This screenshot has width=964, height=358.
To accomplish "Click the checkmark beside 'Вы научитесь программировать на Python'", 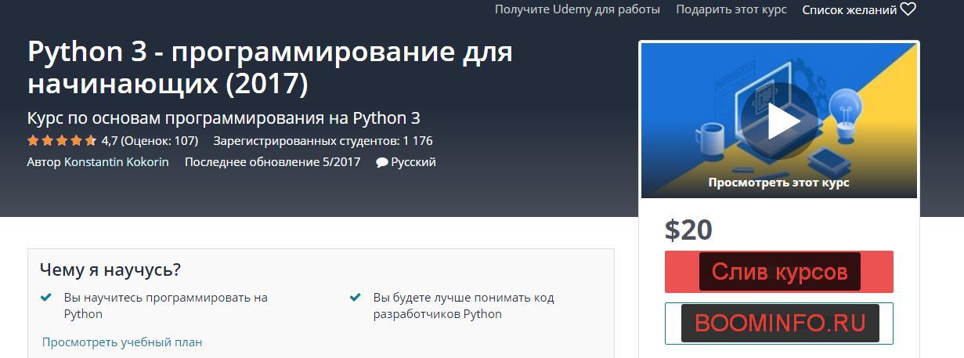I will pyautogui.click(x=46, y=298).
